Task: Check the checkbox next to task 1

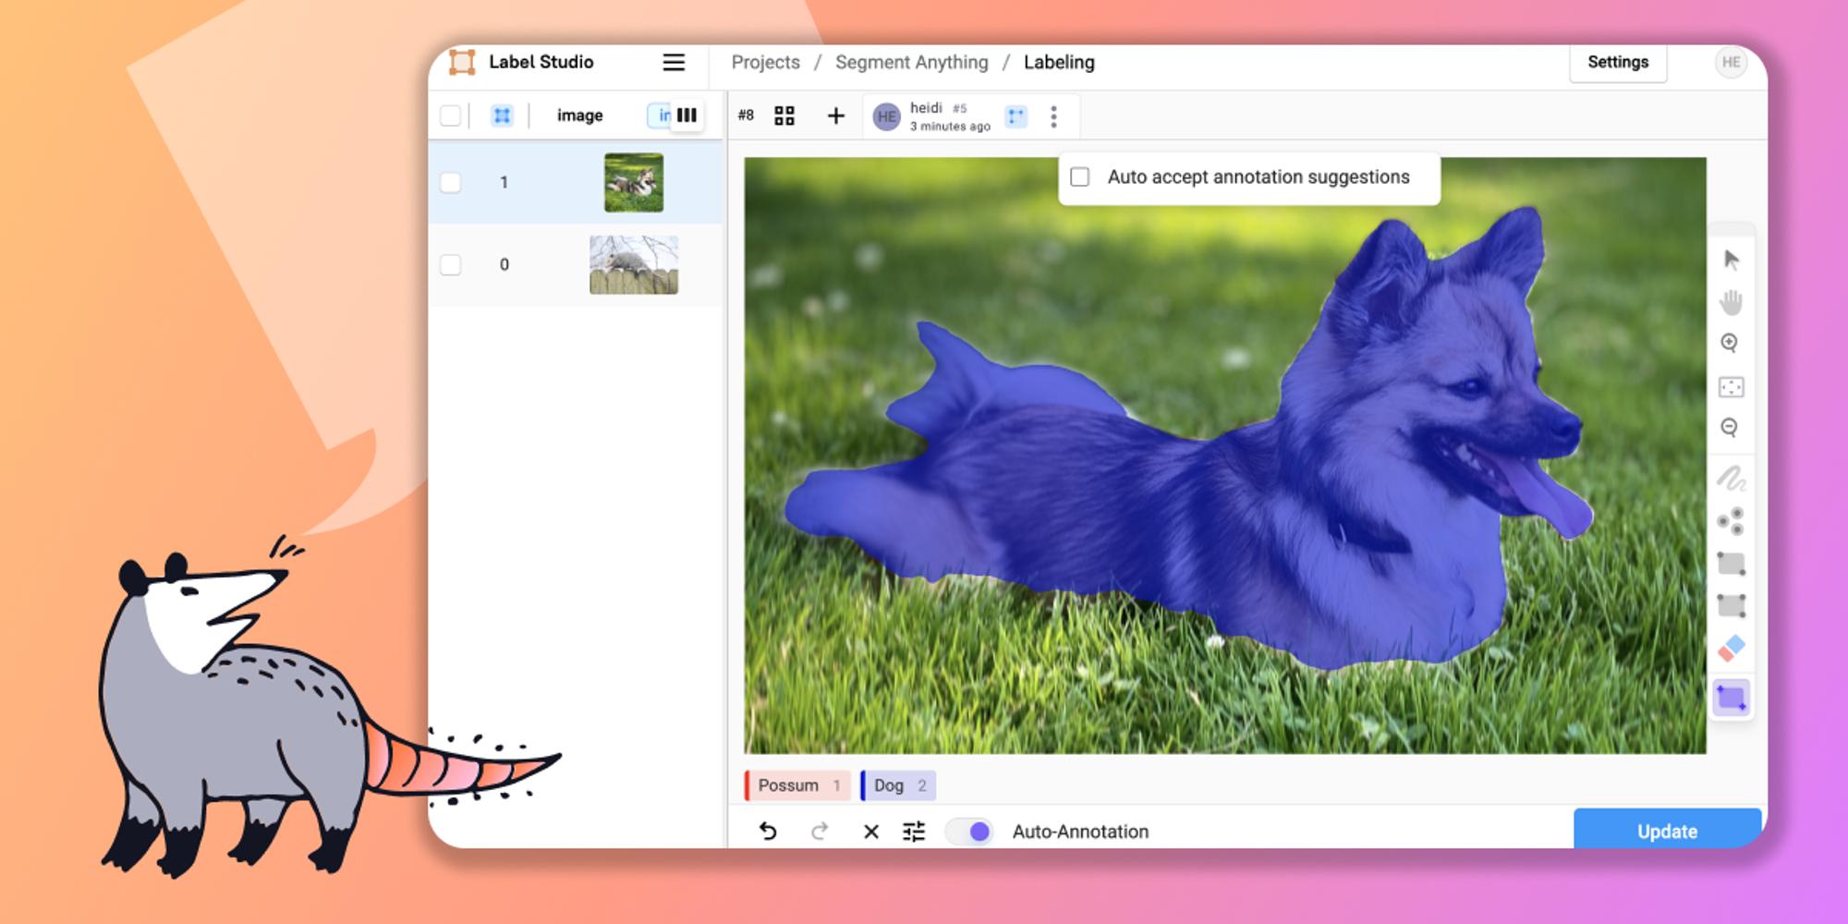Action: (x=452, y=182)
